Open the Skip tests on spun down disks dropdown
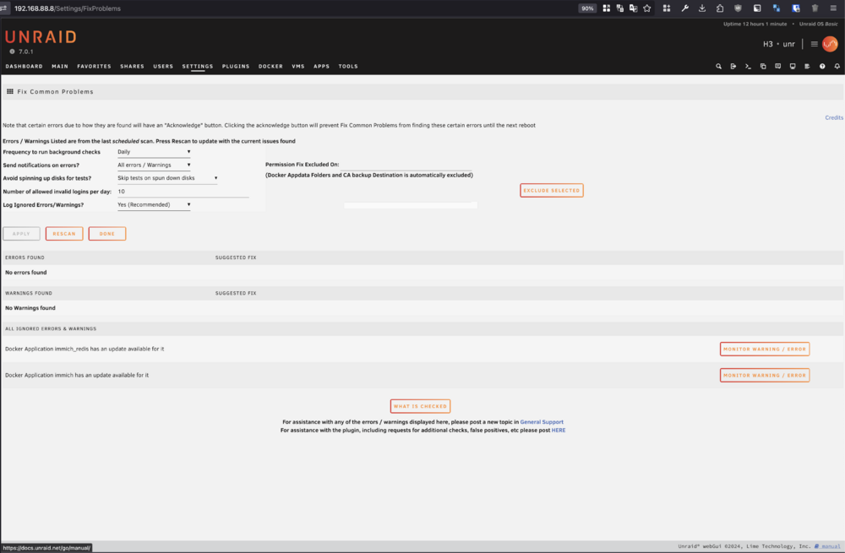The width and height of the screenshot is (845, 553). [x=167, y=177]
